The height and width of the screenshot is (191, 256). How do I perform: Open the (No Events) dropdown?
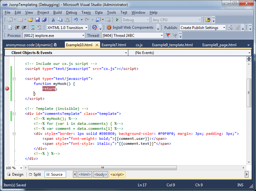pyautogui.click(x=249, y=53)
